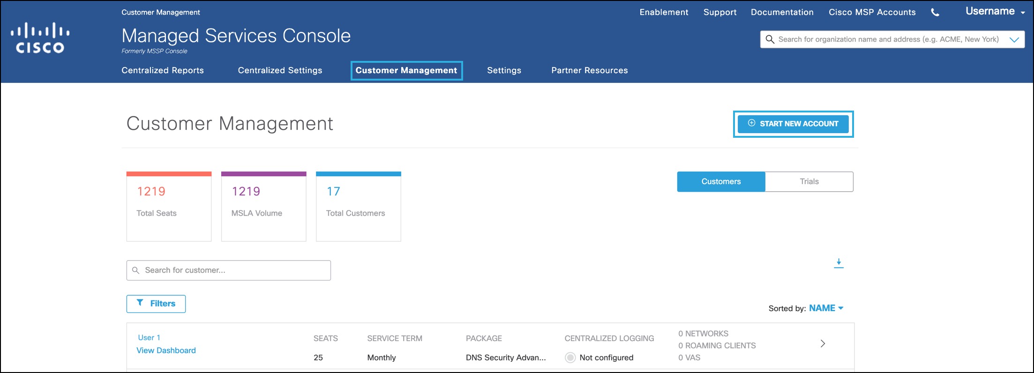Click the seats value 25
The image size is (1034, 373).
coord(318,358)
